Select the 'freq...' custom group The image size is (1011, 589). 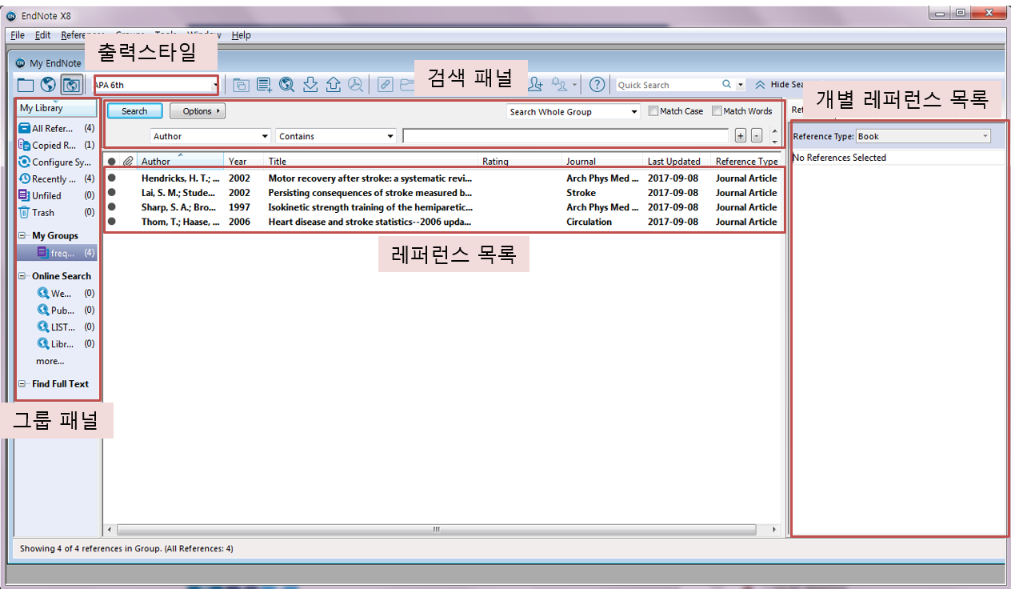coord(57,253)
